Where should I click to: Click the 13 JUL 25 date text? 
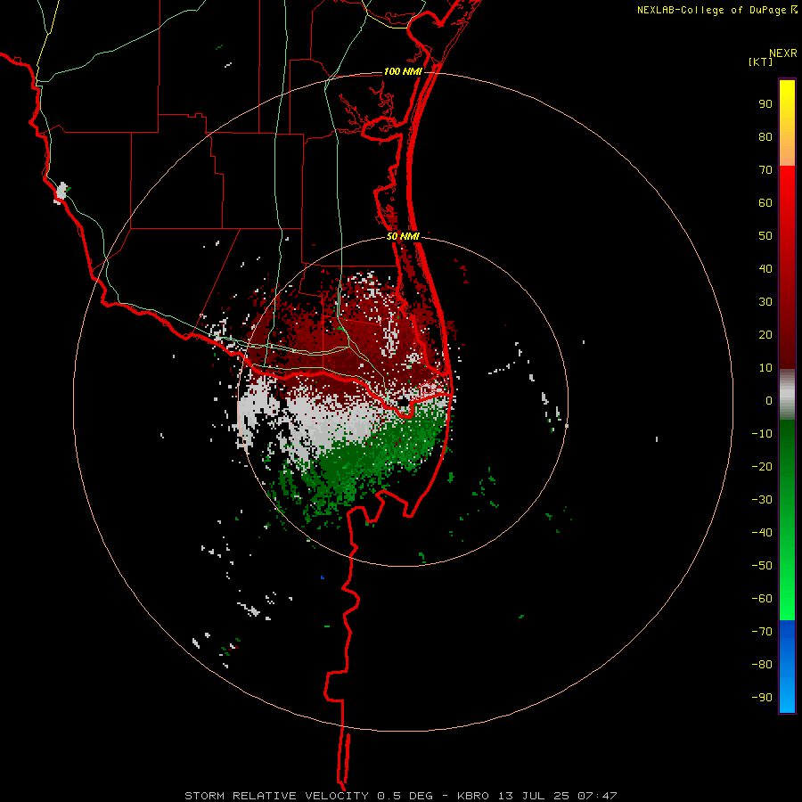tap(534, 796)
